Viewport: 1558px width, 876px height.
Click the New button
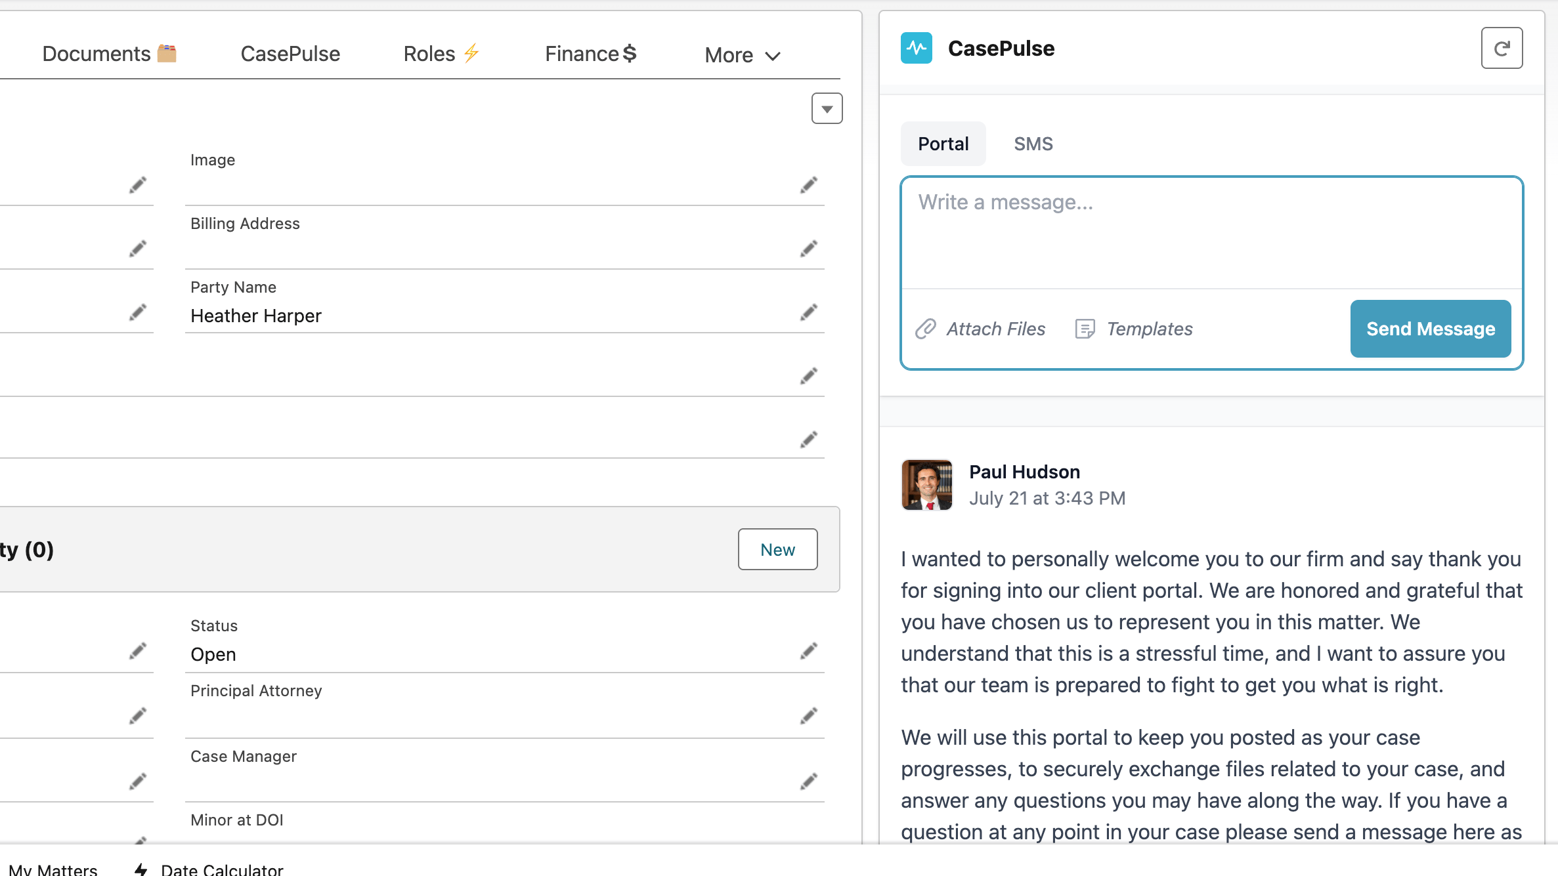[777, 549]
